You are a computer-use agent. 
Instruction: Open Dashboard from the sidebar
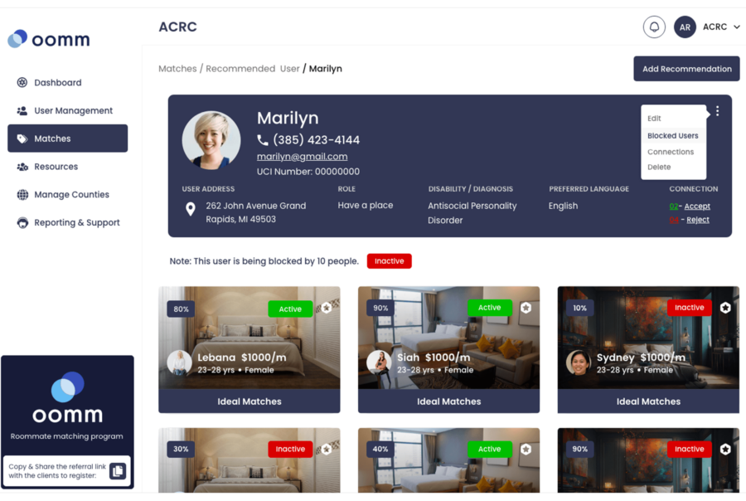pyautogui.click(x=58, y=82)
